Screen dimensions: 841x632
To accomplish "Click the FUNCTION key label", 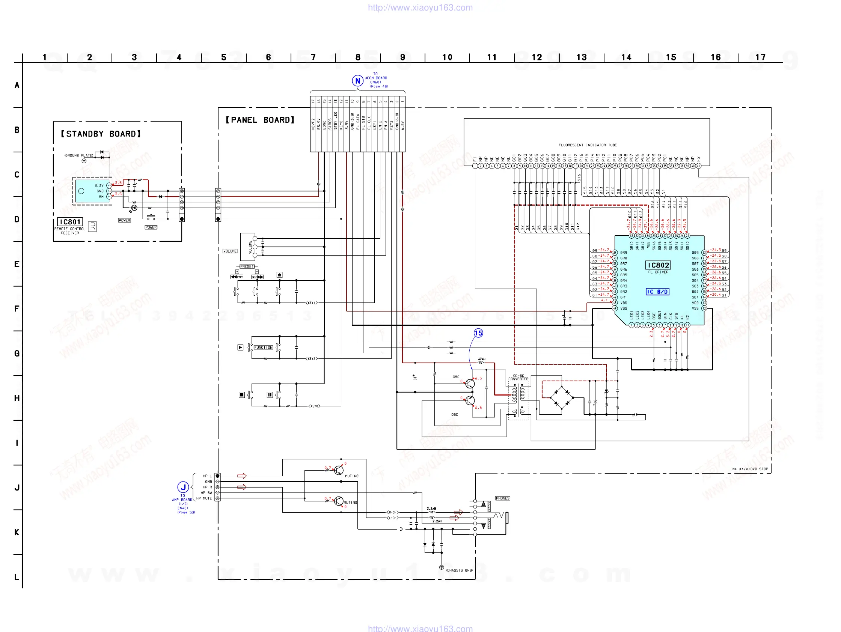I will [x=263, y=348].
